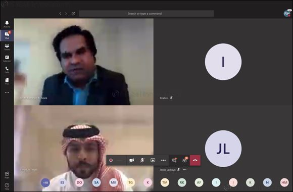
Task: Open more options next to Jessie Lacbayo
Action: 184,170
